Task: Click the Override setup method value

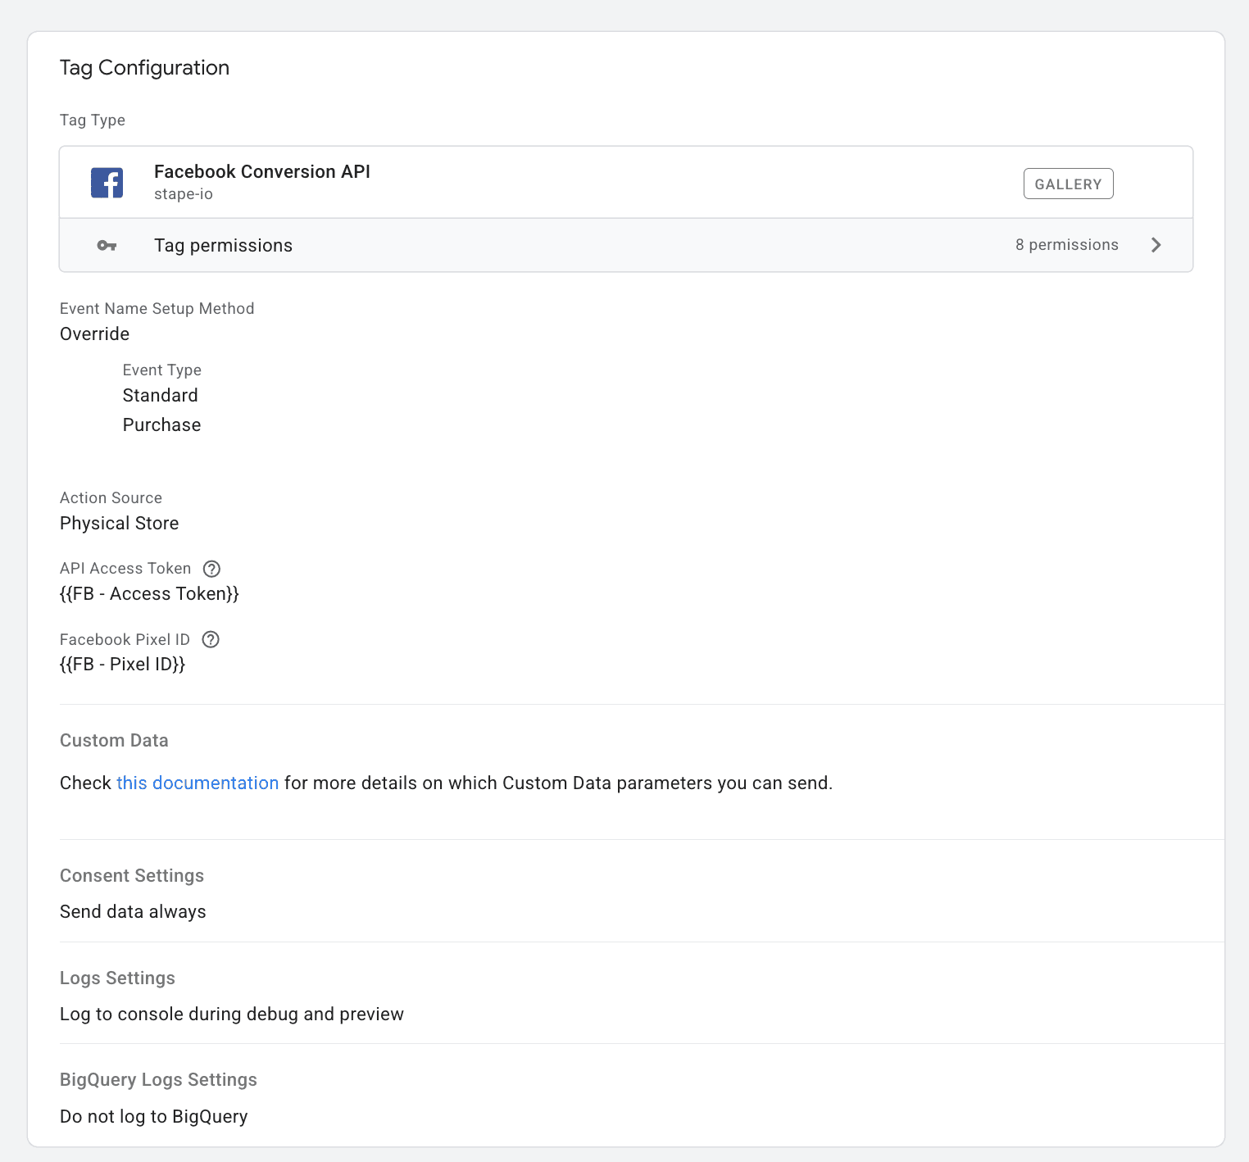Action: click(94, 334)
